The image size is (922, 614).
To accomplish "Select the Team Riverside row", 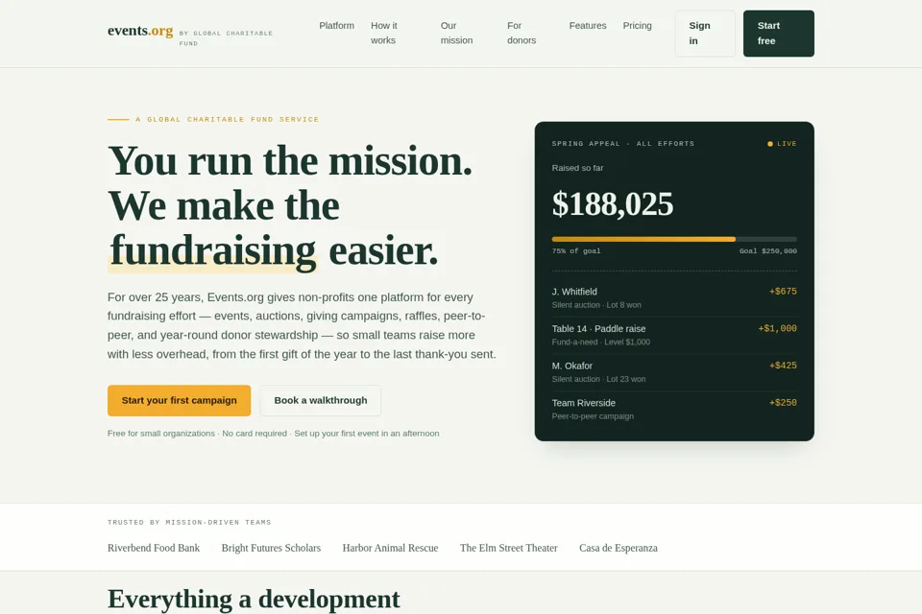I will (x=674, y=409).
